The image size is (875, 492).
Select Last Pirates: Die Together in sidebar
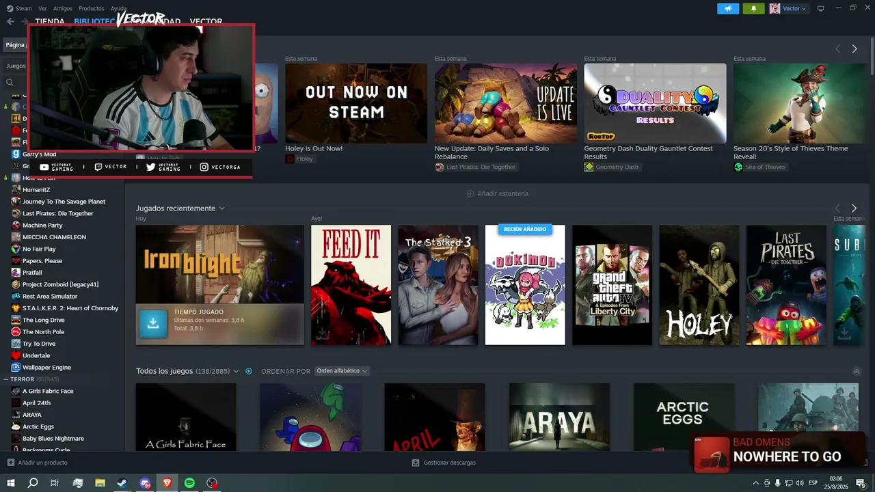[57, 213]
